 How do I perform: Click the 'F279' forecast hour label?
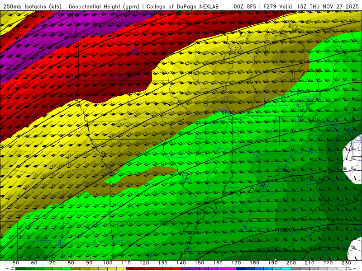270,7
